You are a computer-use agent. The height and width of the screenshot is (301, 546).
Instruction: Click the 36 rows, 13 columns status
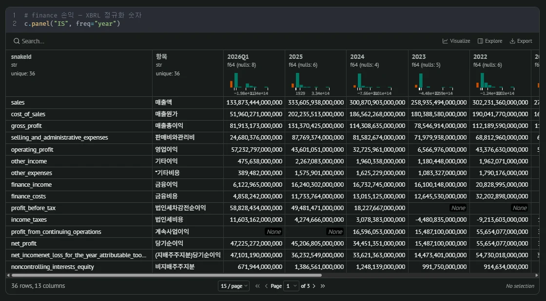pos(39,286)
